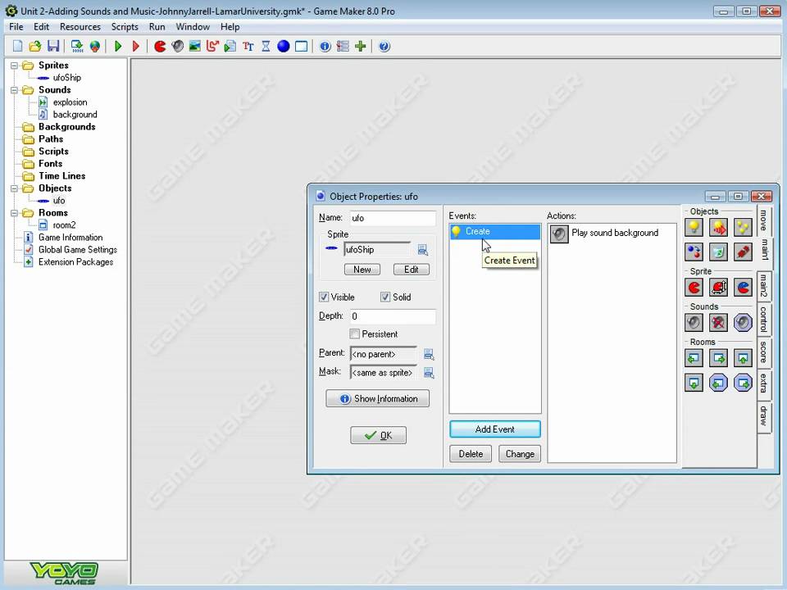Collapse the Rooms folder in resource tree
This screenshot has width=787, height=590.
click(14, 213)
